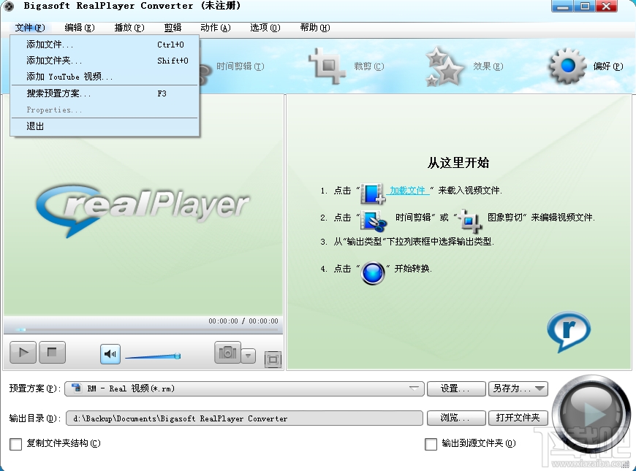Viewport: 636px width, 471px height.
Task: Click the 加载文件 (Load File) link
Action: [x=406, y=189]
